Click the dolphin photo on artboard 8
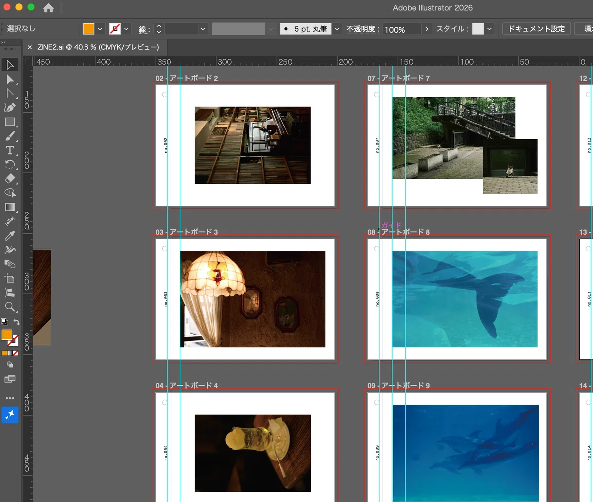Image resolution: width=593 pixels, height=502 pixels. coord(465,299)
